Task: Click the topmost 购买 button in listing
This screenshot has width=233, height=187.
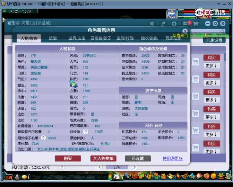Action: point(212,57)
